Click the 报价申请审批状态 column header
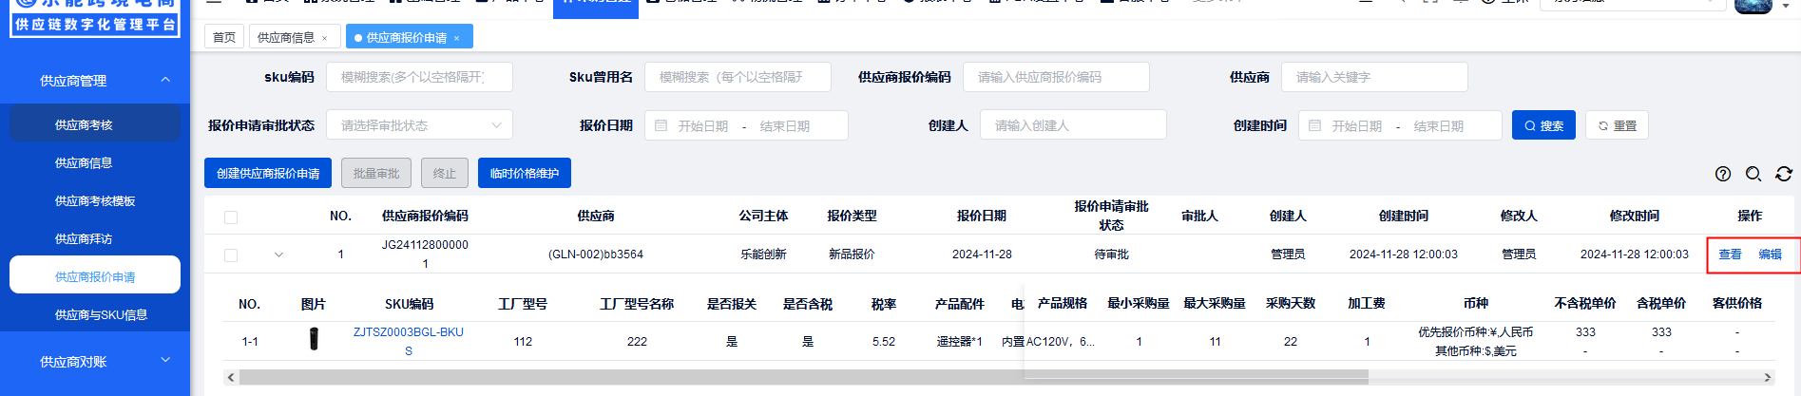Screen dimensions: 1801x396 pos(1111,216)
